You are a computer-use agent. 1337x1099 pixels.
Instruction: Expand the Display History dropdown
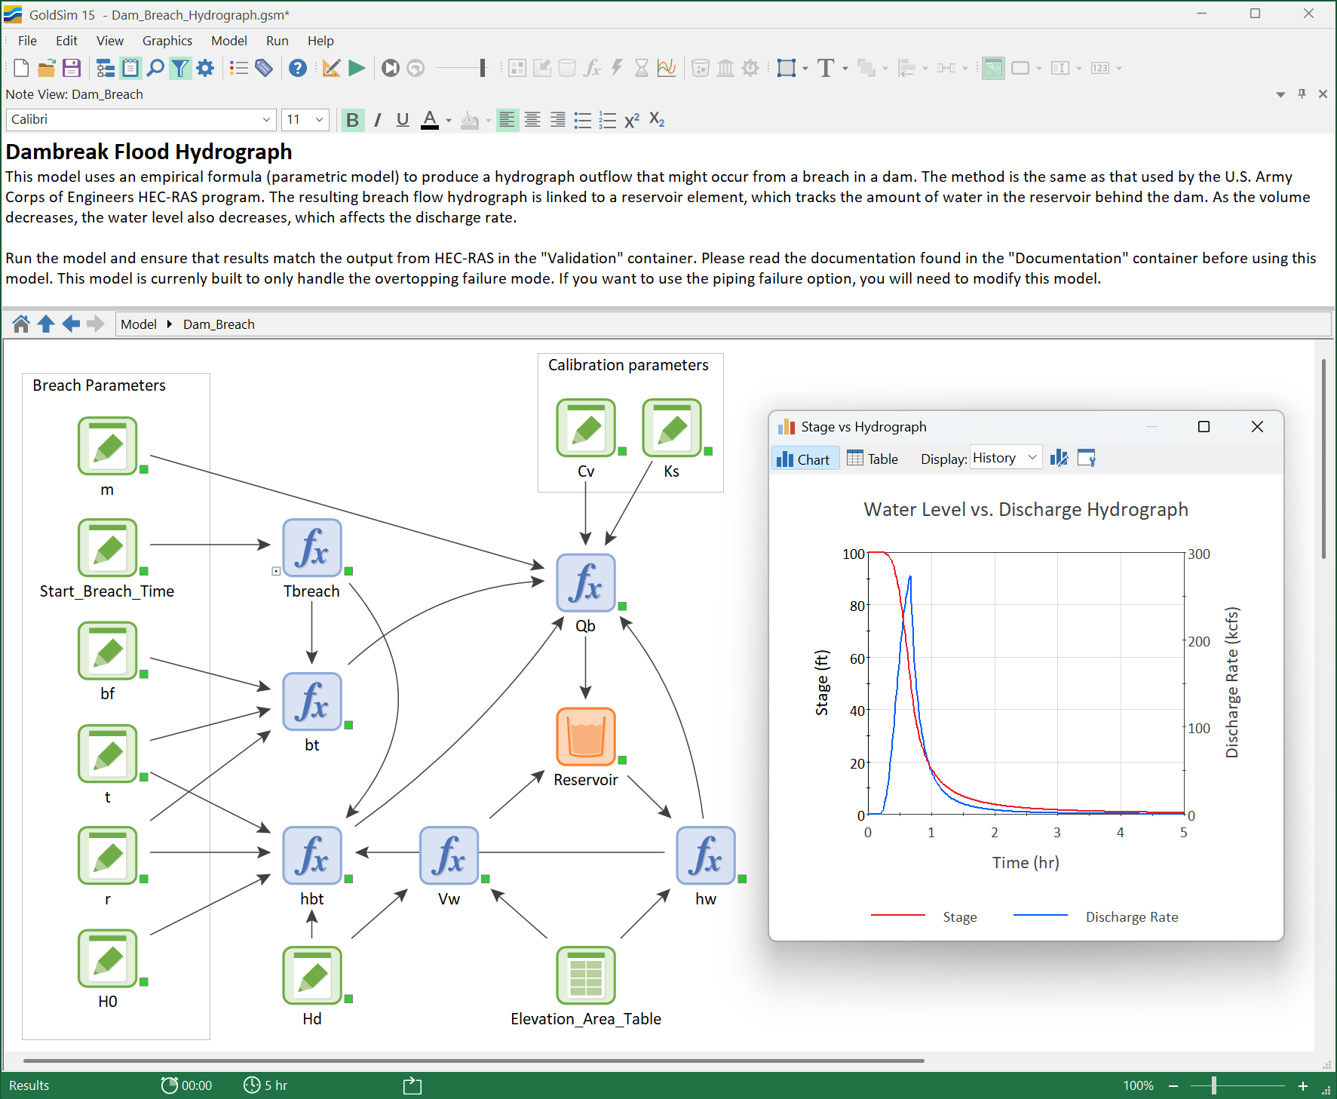tap(1005, 458)
